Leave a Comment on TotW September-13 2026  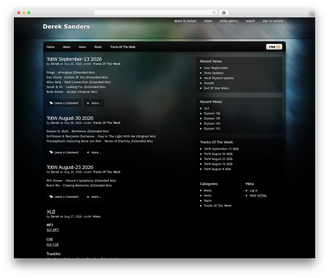pos(64,103)
